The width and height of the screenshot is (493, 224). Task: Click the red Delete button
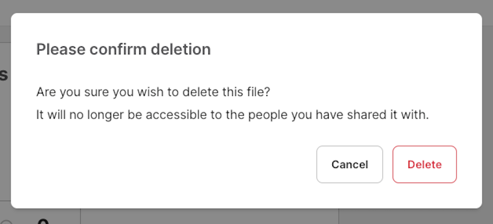click(x=424, y=165)
